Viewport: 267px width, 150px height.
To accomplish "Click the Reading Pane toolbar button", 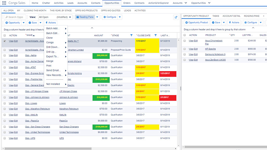I will (85, 17).
